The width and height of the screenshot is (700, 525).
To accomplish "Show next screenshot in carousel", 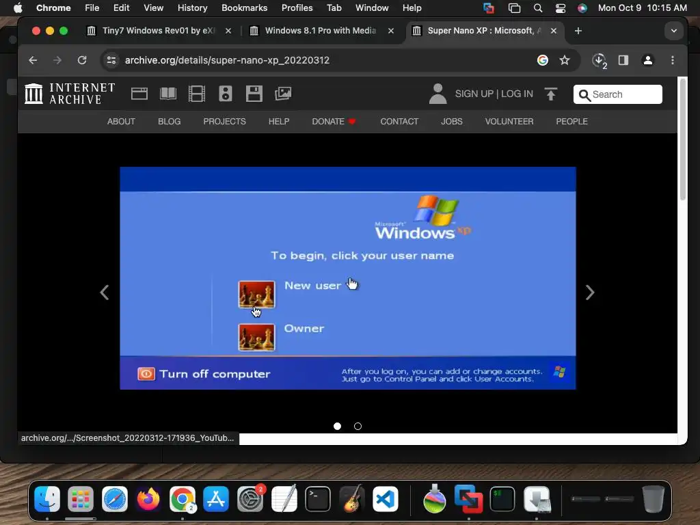I will pyautogui.click(x=590, y=293).
